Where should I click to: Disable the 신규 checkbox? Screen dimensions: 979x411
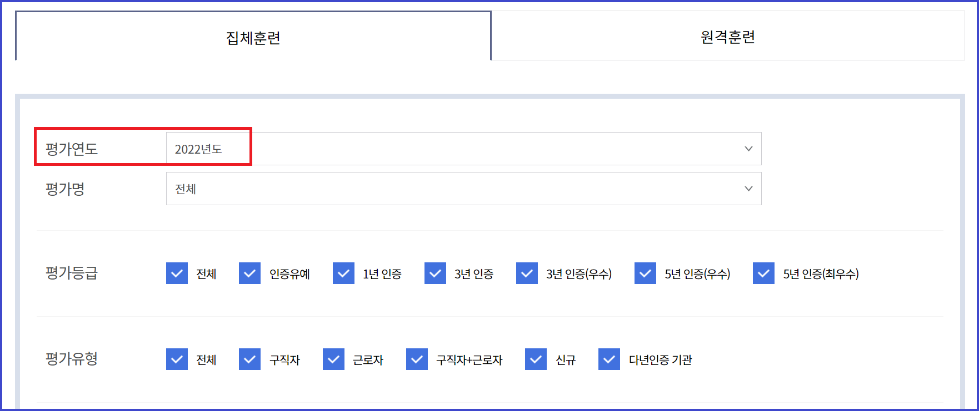click(x=536, y=359)
